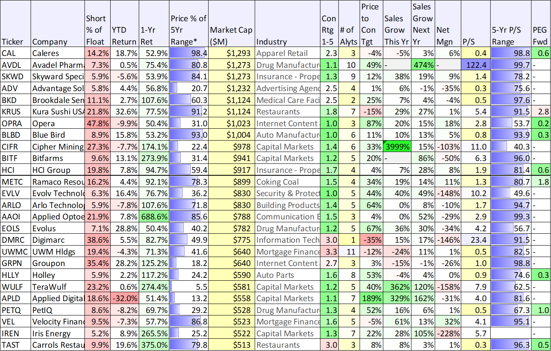
Task: Click the 5-Yr P/S Range header
Action: click(511, 24)
